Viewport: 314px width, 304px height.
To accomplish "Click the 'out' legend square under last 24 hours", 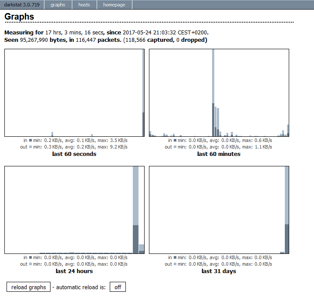I will 30,264.
